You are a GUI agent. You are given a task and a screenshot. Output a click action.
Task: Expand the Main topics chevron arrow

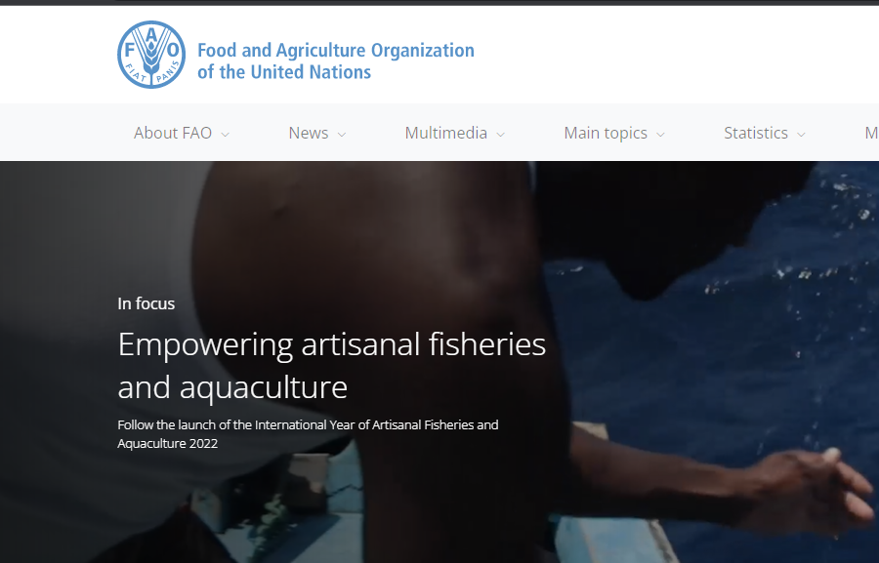tap(660, 135)
